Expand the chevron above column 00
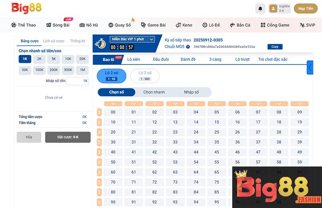322x208 pixels. coord(113,104)
